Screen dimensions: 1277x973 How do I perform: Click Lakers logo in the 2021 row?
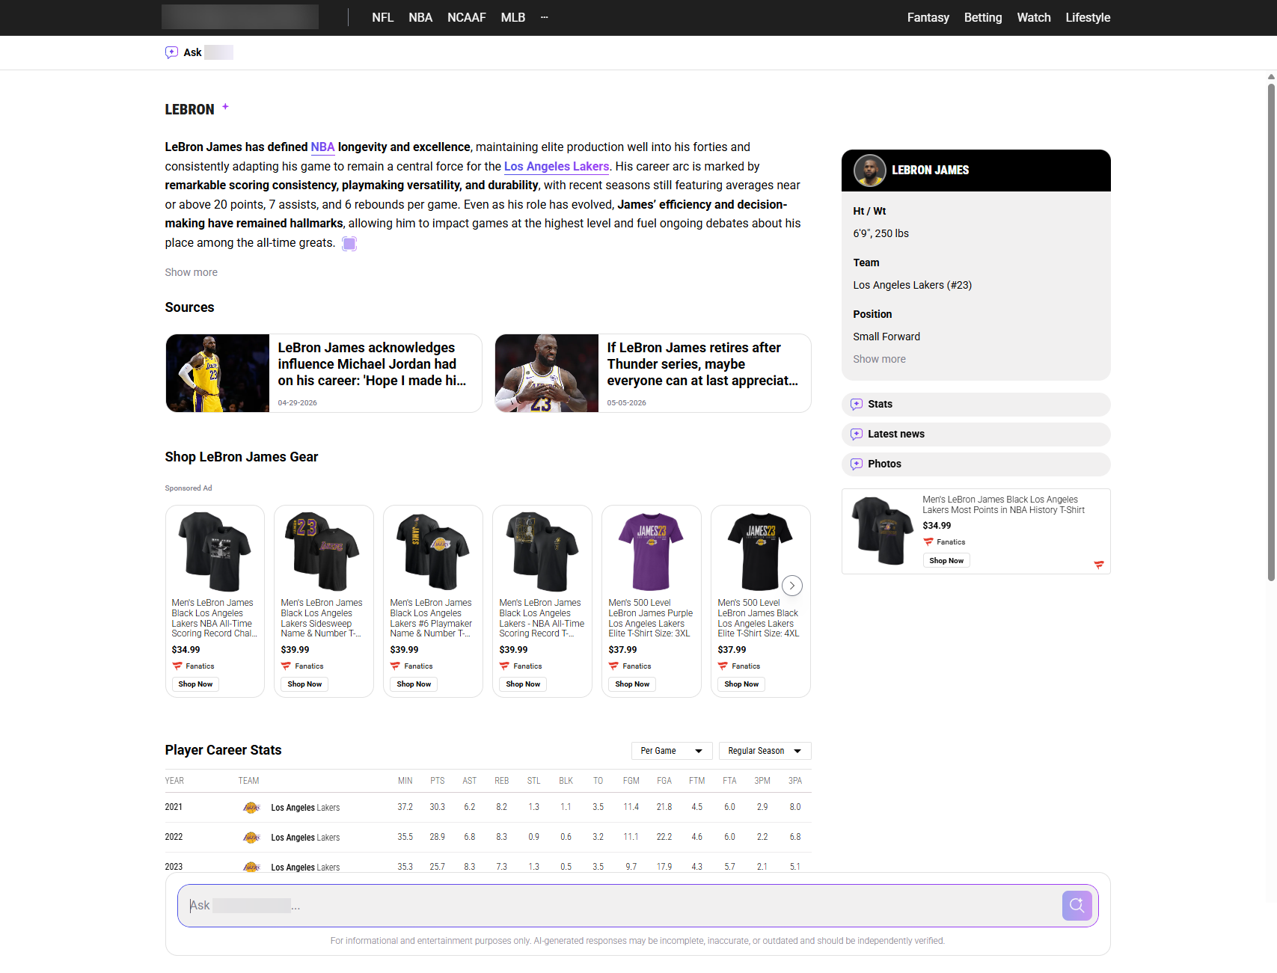click(252, 808)
